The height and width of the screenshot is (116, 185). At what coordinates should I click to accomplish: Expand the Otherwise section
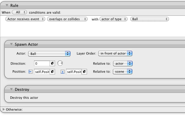pos(4,109)
